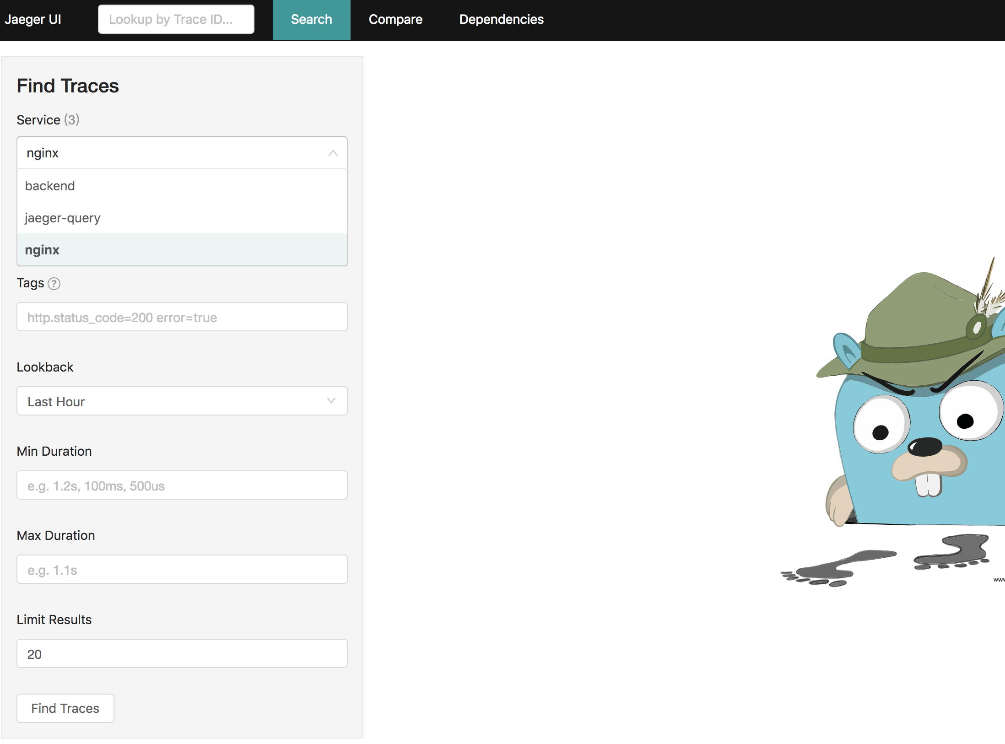Click the Tags filter input field

pyautogui.click(x=182, y=317)
